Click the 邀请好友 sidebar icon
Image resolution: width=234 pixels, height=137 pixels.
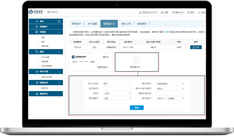point(37,94)
